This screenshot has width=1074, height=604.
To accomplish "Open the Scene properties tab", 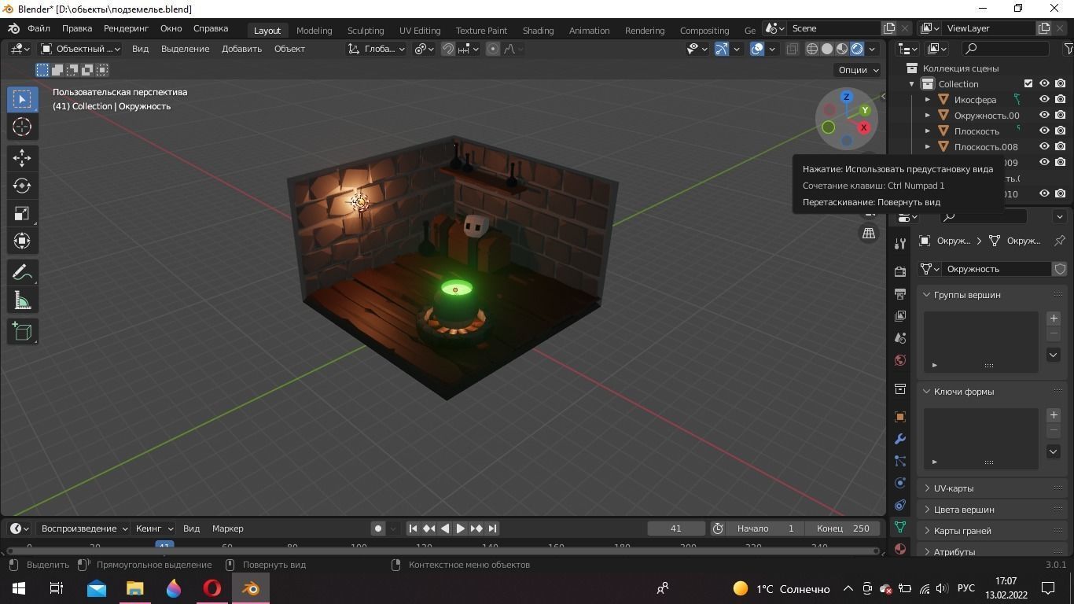I will point(900,337).
